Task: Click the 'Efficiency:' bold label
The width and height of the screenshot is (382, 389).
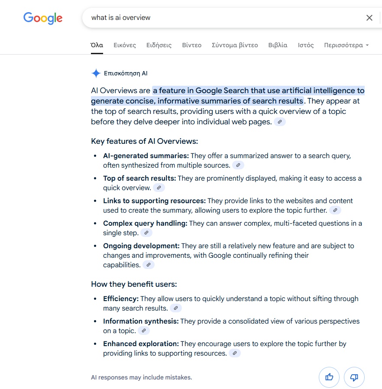Action: (x=121, y=299)
